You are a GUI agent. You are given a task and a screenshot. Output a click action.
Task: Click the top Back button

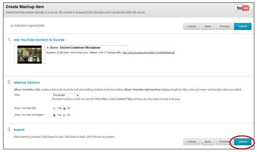pos(208,27)
